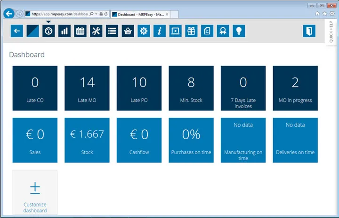Click the lightbulb ideas icon
This screenshot has height=218, width=339.
pos(239,31)
